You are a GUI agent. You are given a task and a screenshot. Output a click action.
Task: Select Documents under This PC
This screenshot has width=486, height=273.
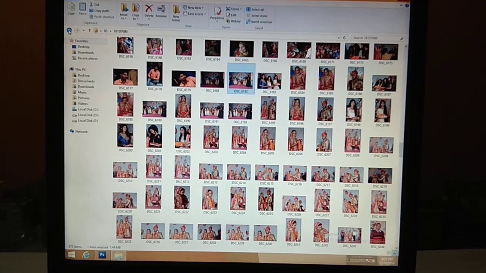pos(84,81)
